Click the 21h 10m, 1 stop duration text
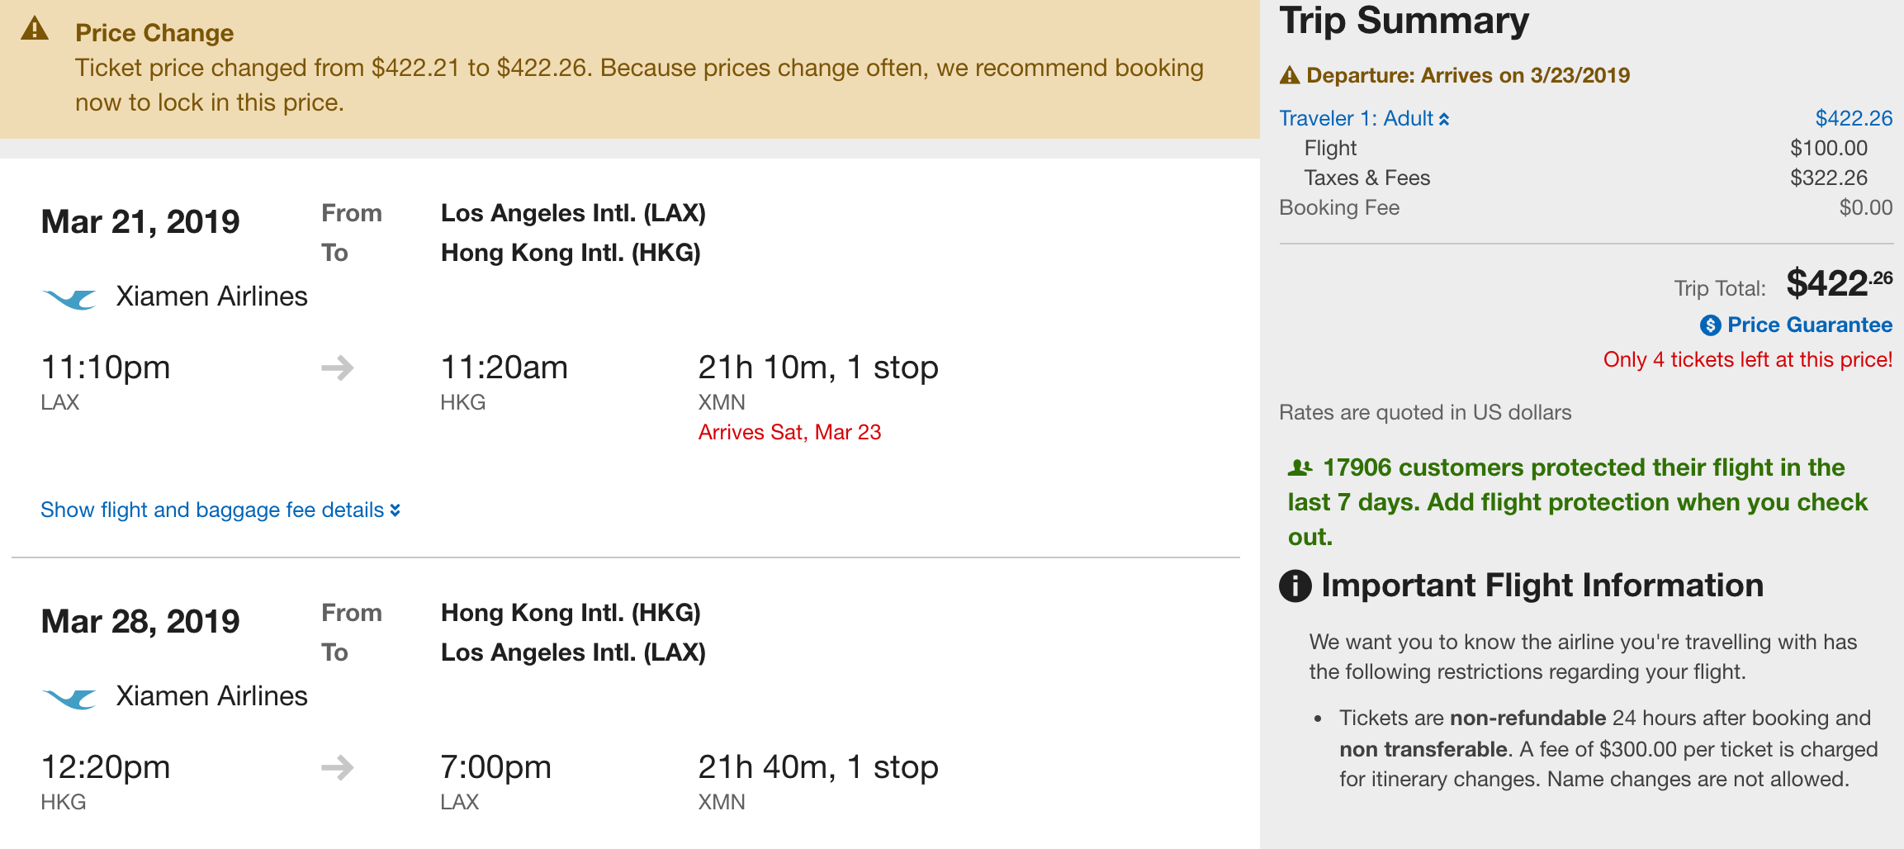This screenshot has width=1904, height=849. click(817, 368)
